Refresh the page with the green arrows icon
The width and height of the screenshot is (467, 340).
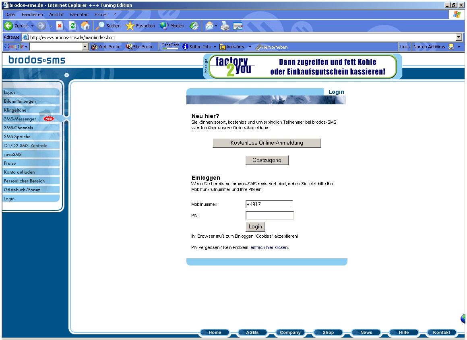[x=72, y=26]
